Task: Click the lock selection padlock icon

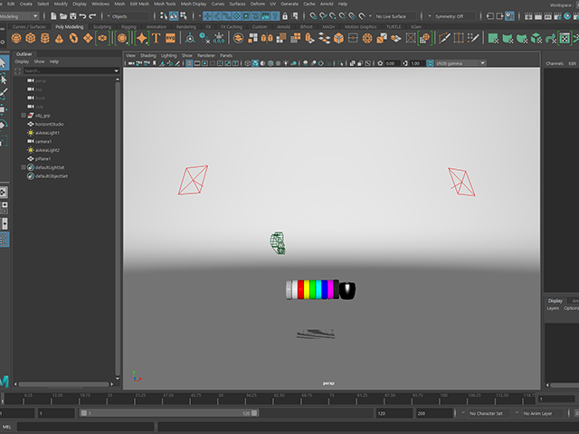Action: (285, 16)
